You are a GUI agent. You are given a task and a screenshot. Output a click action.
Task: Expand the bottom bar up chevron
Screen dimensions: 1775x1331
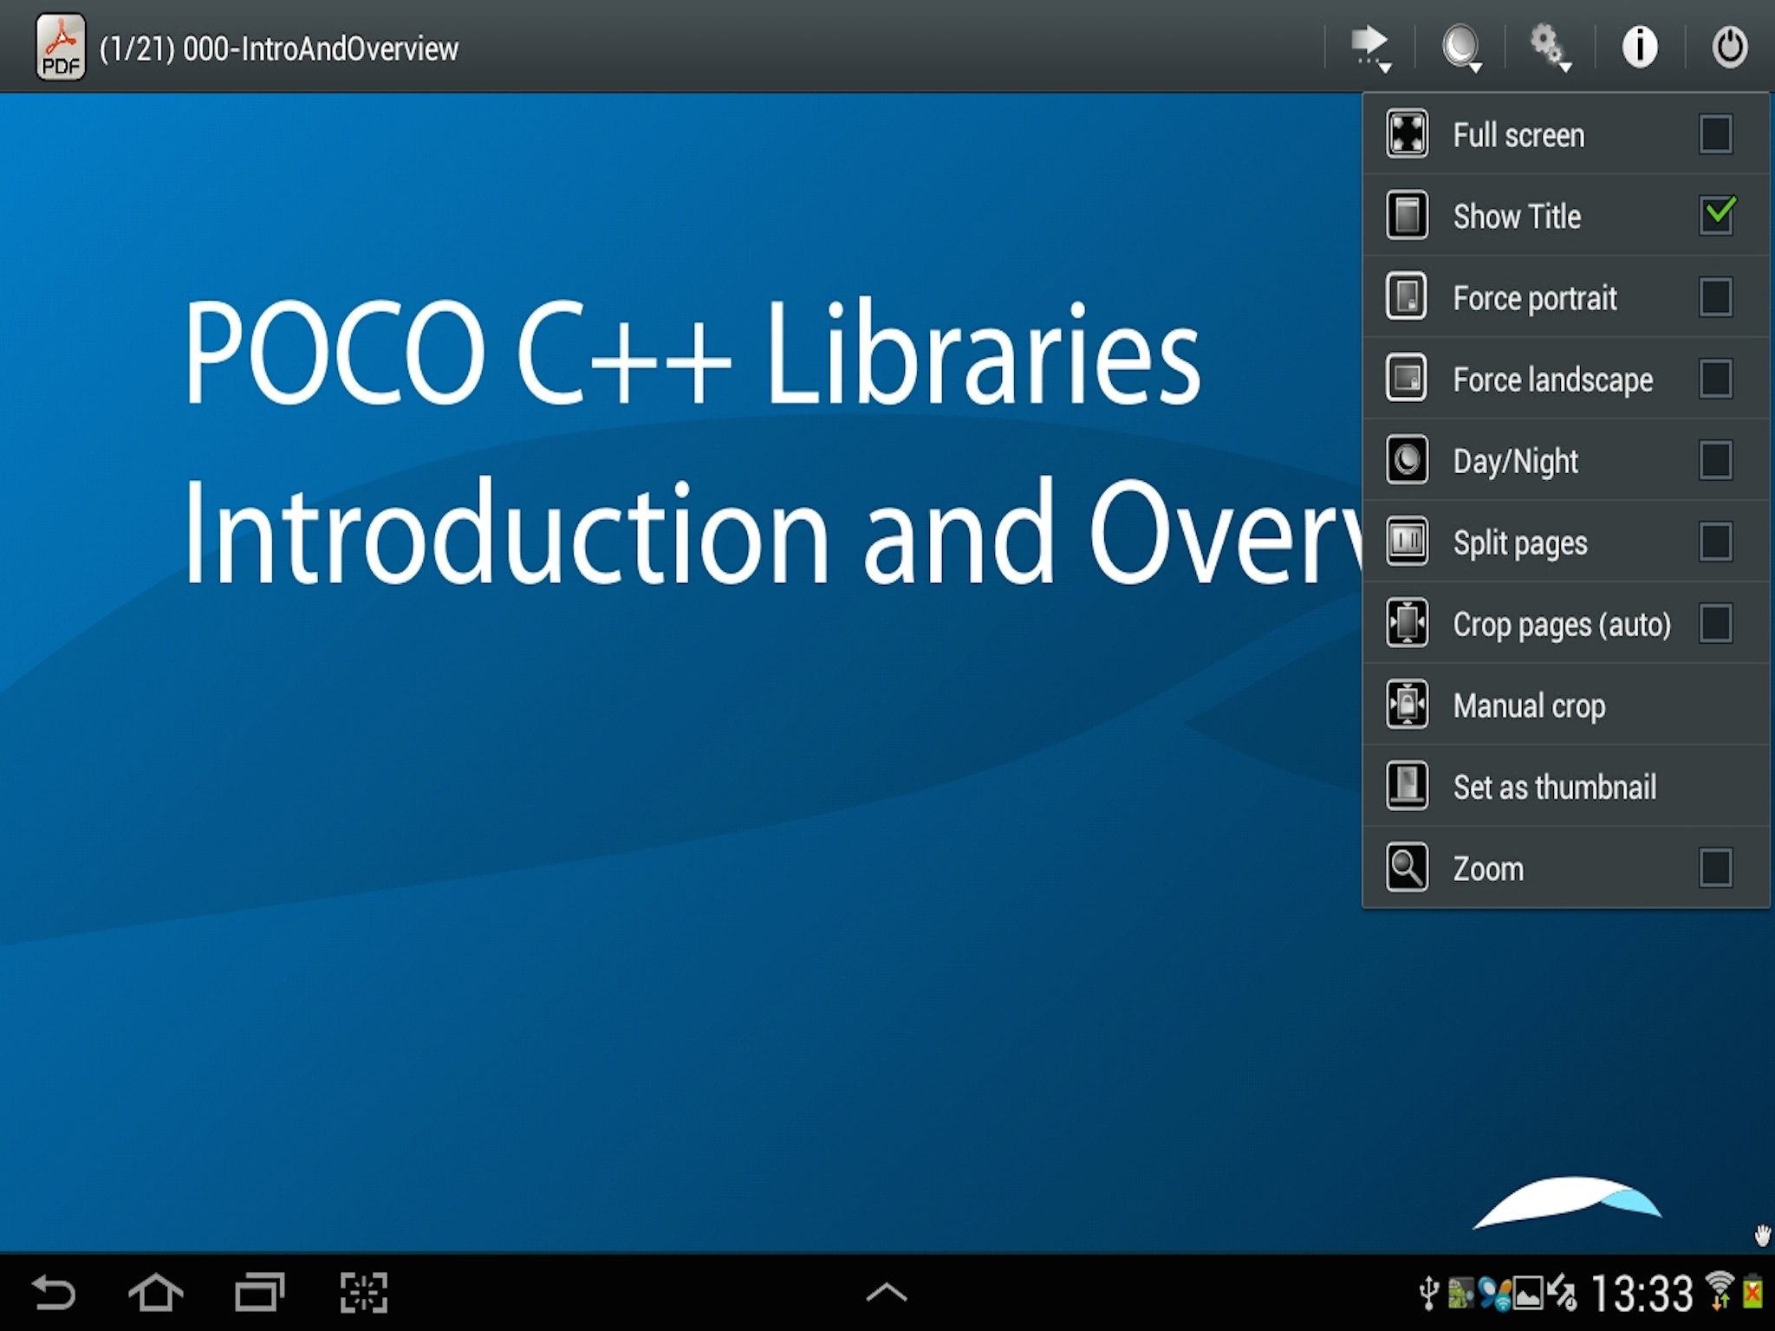tap(886, 1293)
